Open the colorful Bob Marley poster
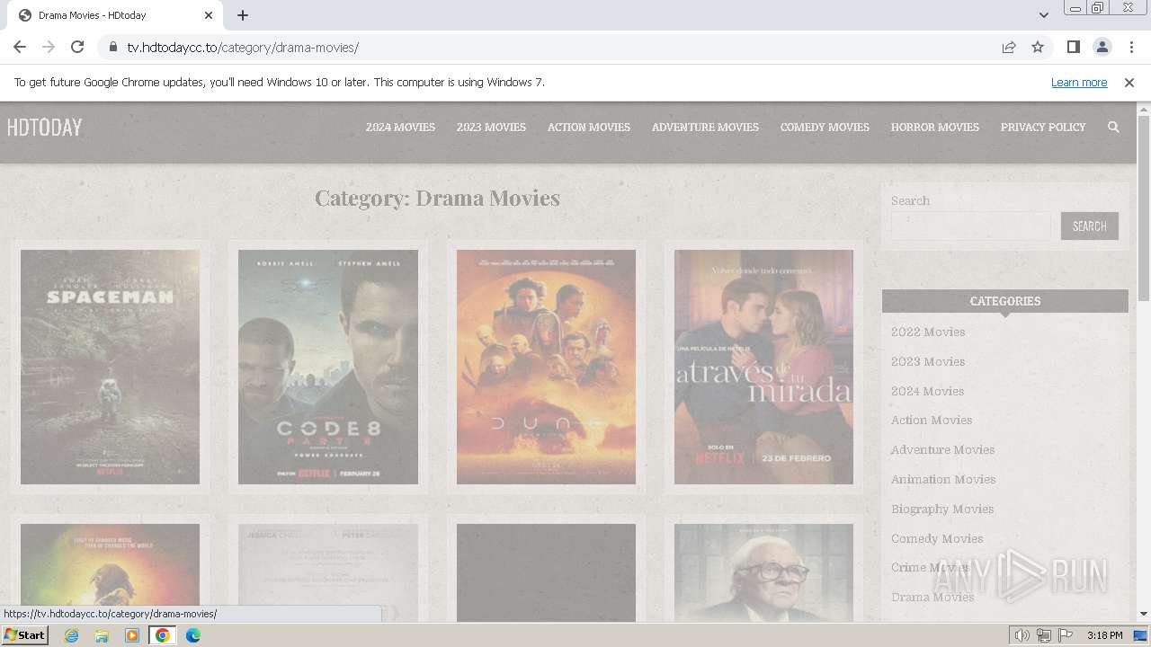1151x647 pixels. (110, 572)
